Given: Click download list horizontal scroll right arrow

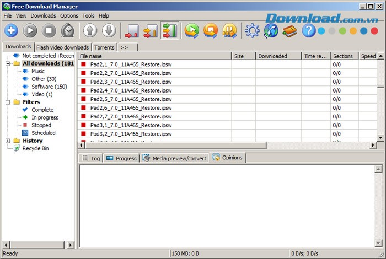Looking at the screenshot, I should click(373, 145).
